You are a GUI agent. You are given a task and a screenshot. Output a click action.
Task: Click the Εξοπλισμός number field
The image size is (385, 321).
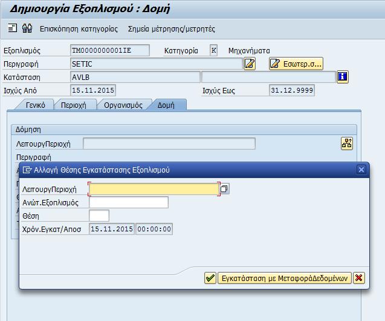click(x=110, y=50)
